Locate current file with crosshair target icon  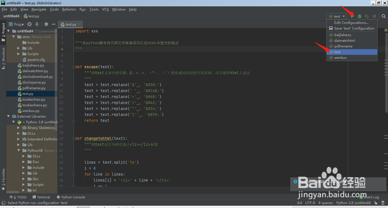(x=29, y=24)
